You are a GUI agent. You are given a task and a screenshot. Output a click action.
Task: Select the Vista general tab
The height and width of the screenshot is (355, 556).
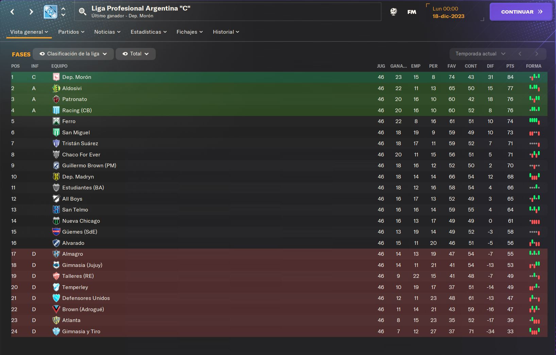coord(29,32)
